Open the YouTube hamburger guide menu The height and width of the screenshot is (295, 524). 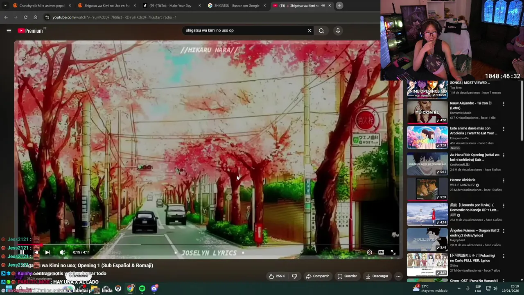(9, 31)
